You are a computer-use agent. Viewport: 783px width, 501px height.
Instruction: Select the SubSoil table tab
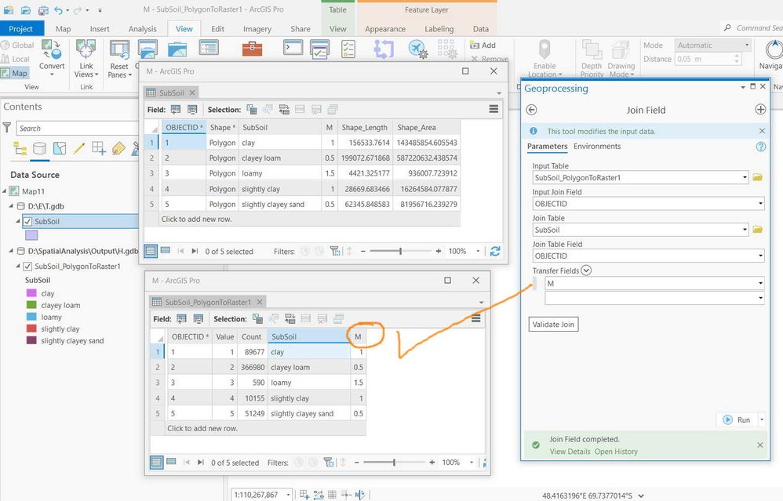click(171, 93)
